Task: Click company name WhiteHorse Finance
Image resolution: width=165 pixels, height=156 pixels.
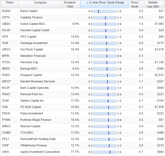Action: tap(34, 145)
